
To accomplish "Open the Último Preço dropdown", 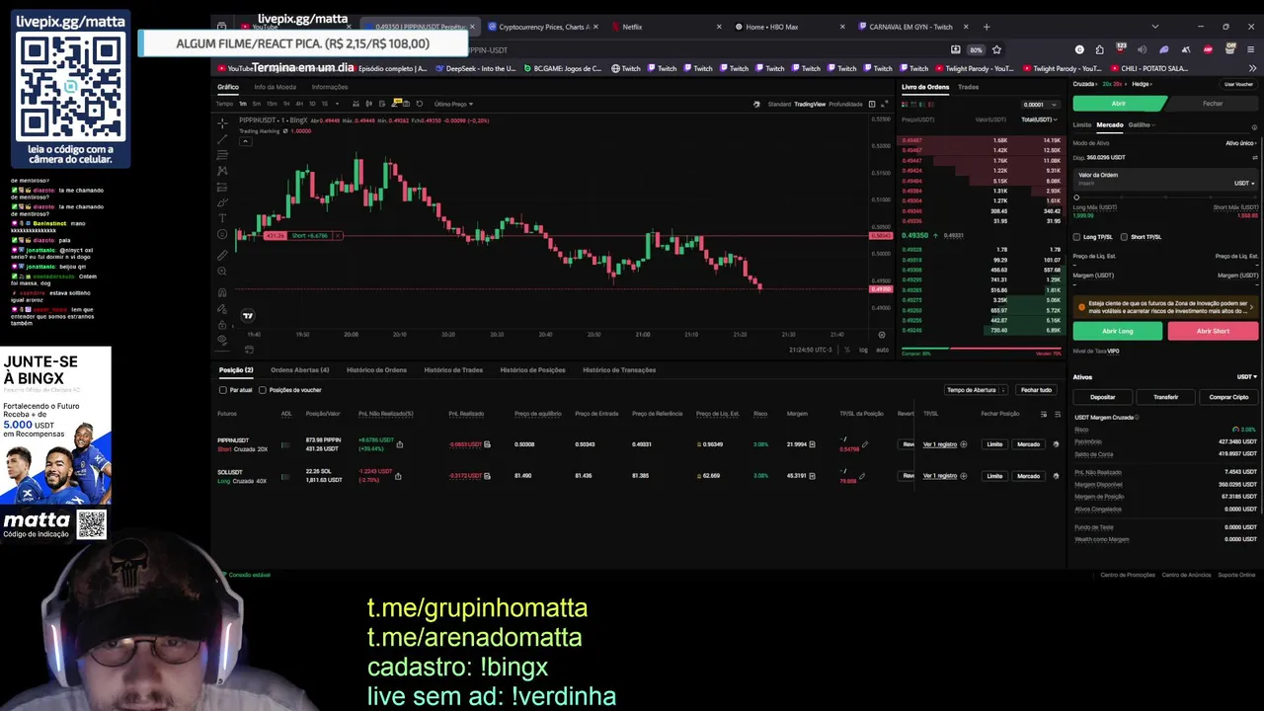I will coord(453,104).
